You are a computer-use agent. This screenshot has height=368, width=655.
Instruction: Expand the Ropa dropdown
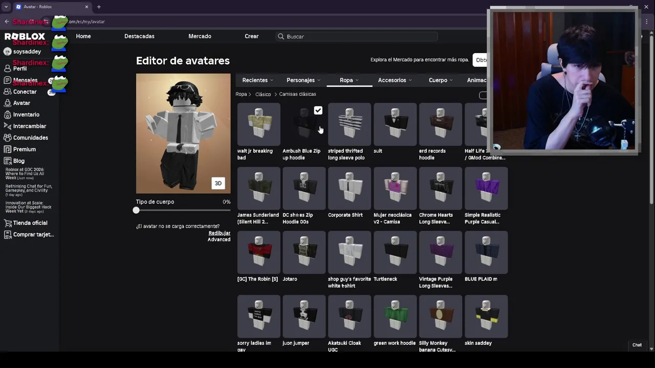(x=350, y=80)
